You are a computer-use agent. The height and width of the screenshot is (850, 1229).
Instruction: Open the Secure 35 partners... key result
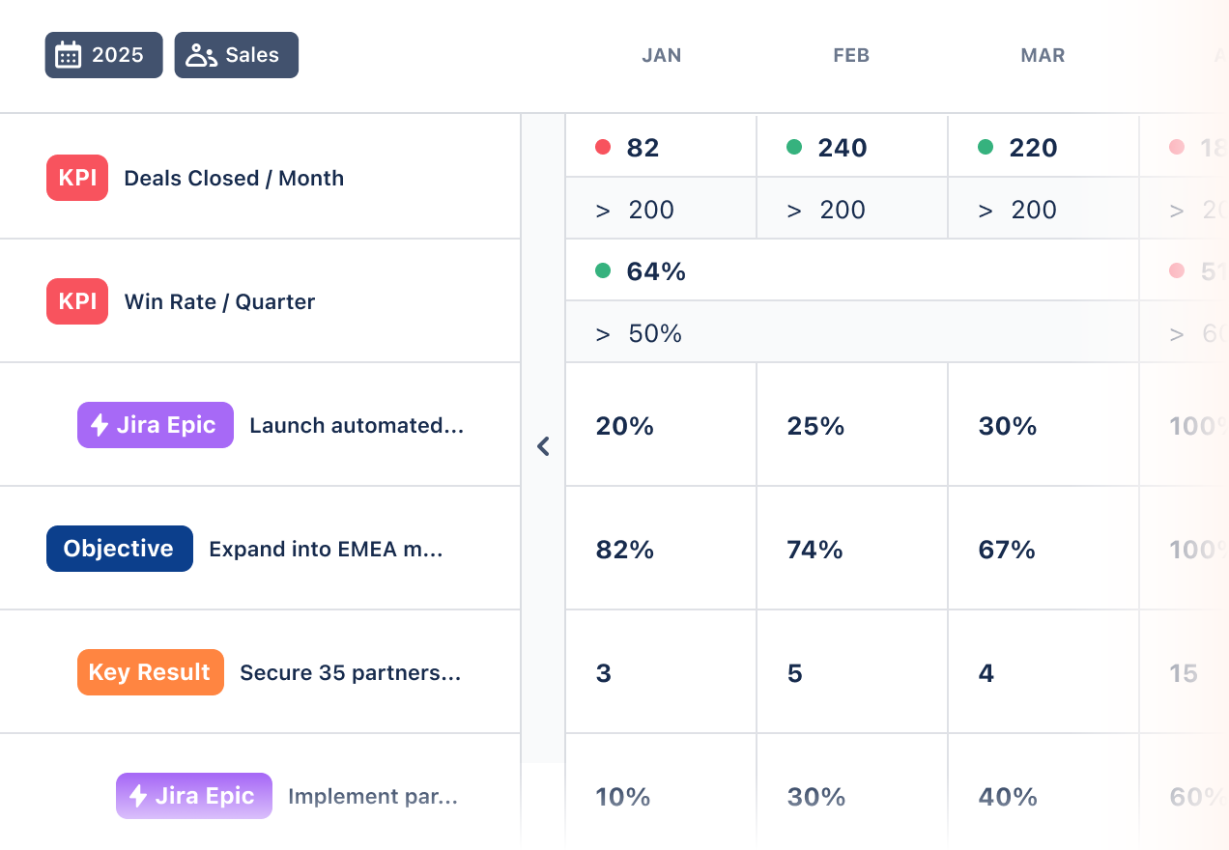350,672
